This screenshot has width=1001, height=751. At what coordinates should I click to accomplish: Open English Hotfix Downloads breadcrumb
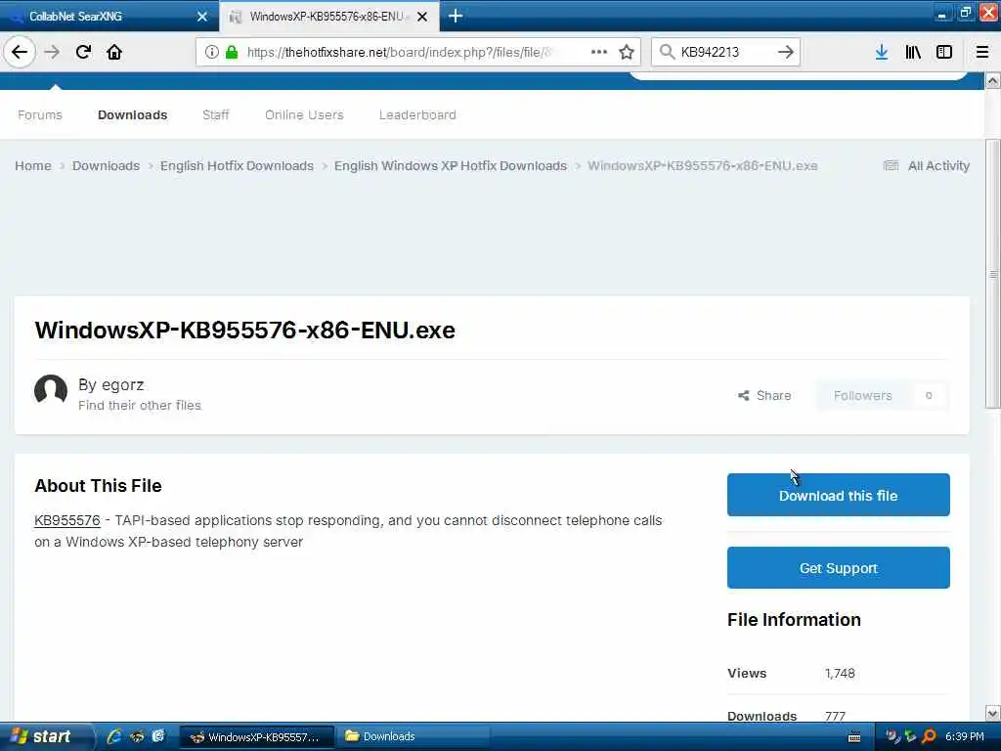pos(237,166)
